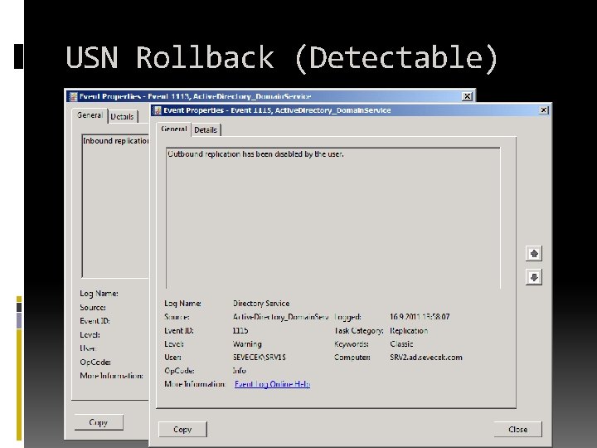This screenshot has height=448, width=597.
Task: Copy the Event 1115 details
Action: [x=182, y=430]
